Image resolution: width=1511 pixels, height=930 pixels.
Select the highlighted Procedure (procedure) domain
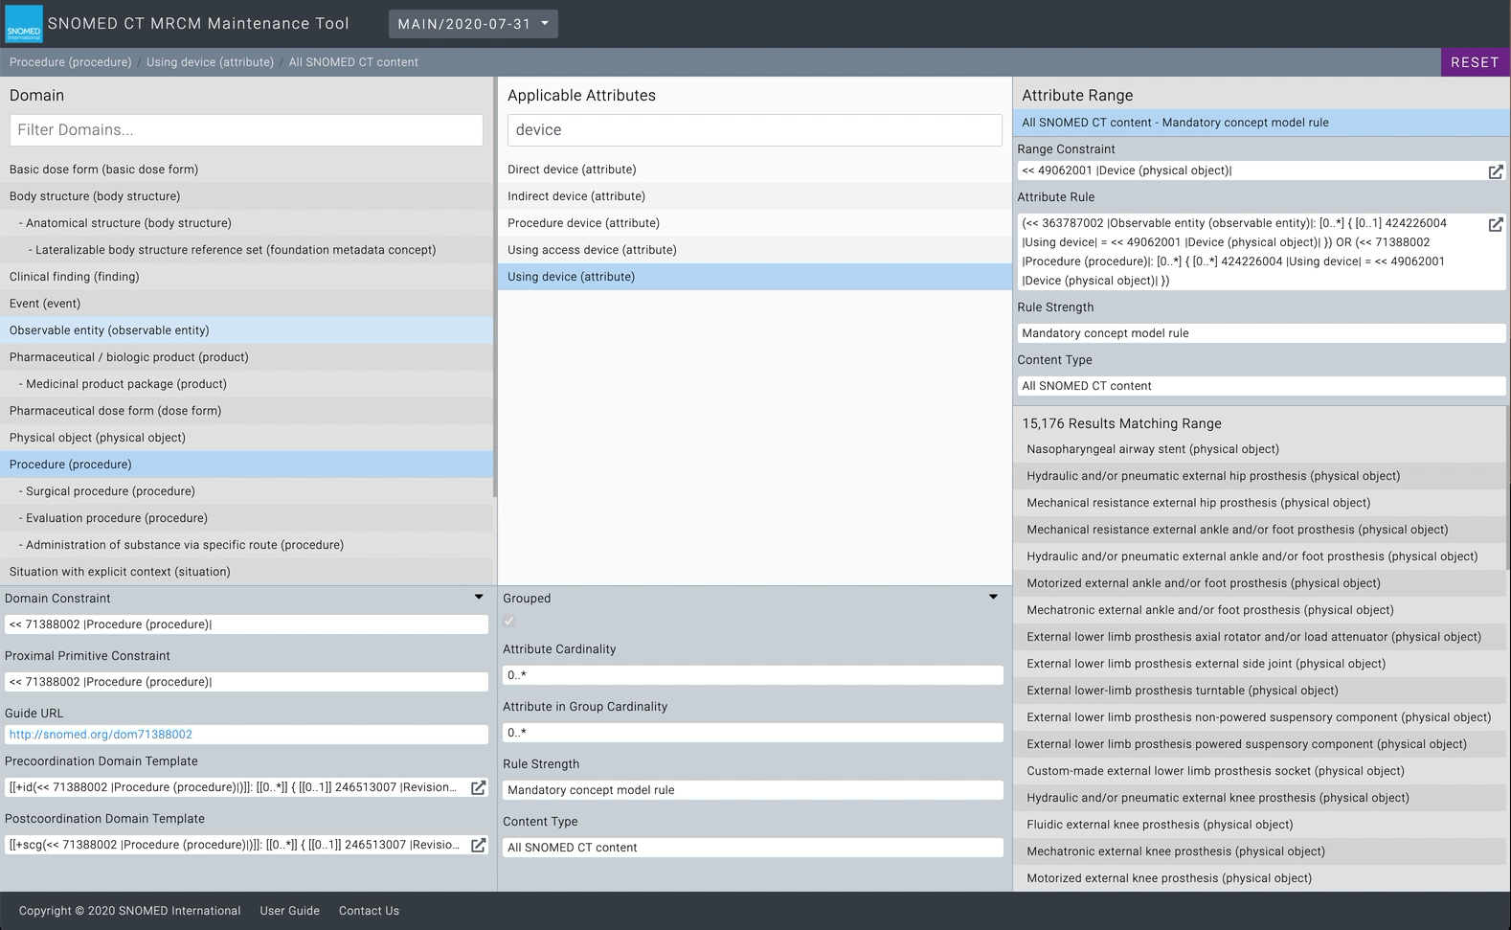pyautogui.click(x=246, y=465)
